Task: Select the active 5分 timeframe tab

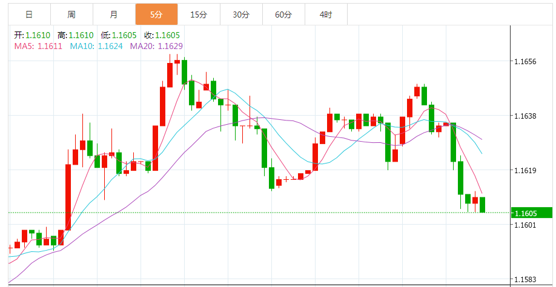Action: click(156, 15)
